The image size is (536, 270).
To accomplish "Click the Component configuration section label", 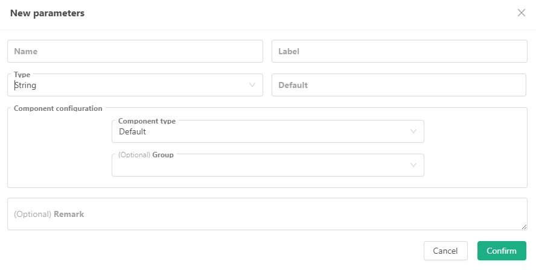I will coord(58,108).
